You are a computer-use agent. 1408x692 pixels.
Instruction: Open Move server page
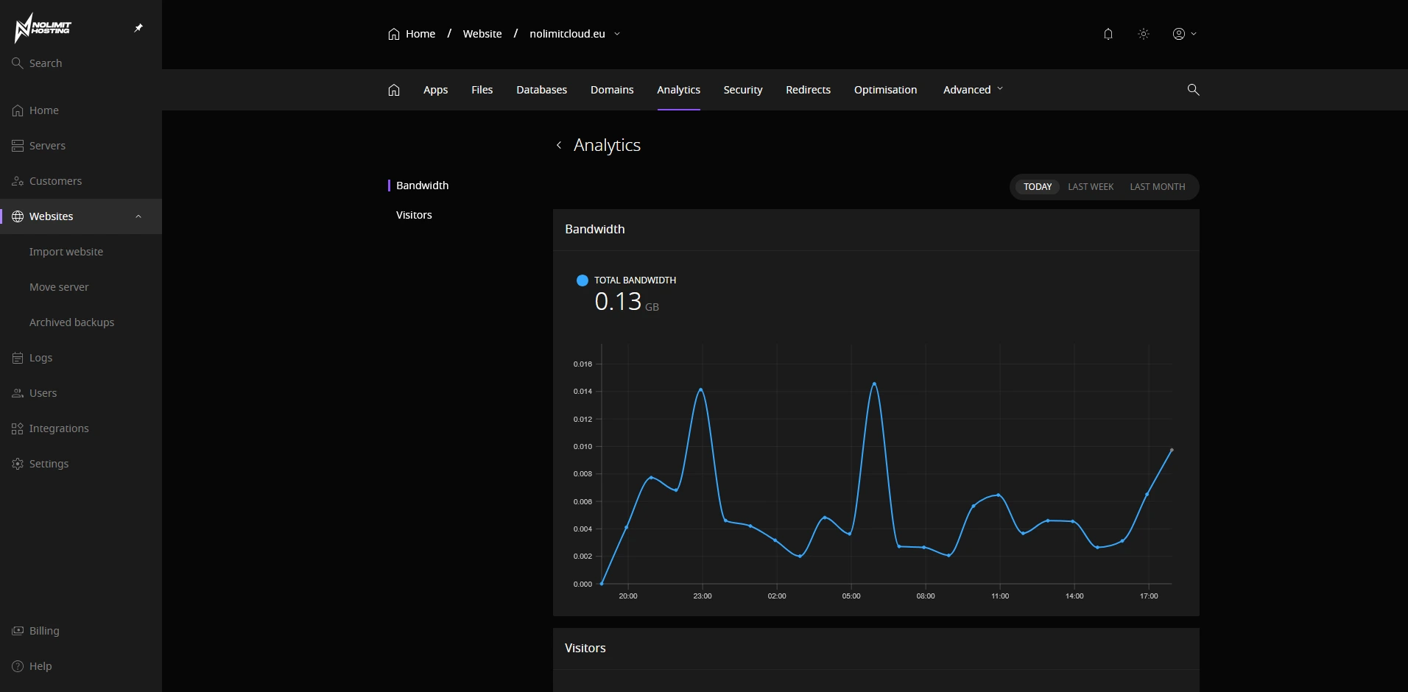click(59, 287)
